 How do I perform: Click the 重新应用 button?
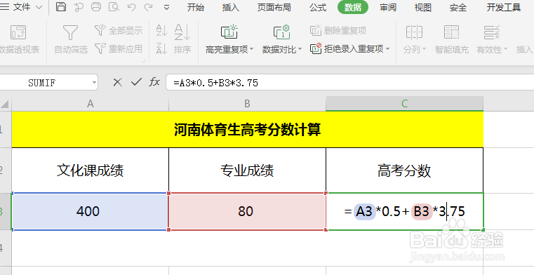[x=119, y=48]
